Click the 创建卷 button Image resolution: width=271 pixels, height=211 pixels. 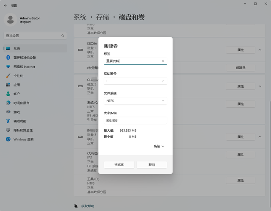point(241,68)
